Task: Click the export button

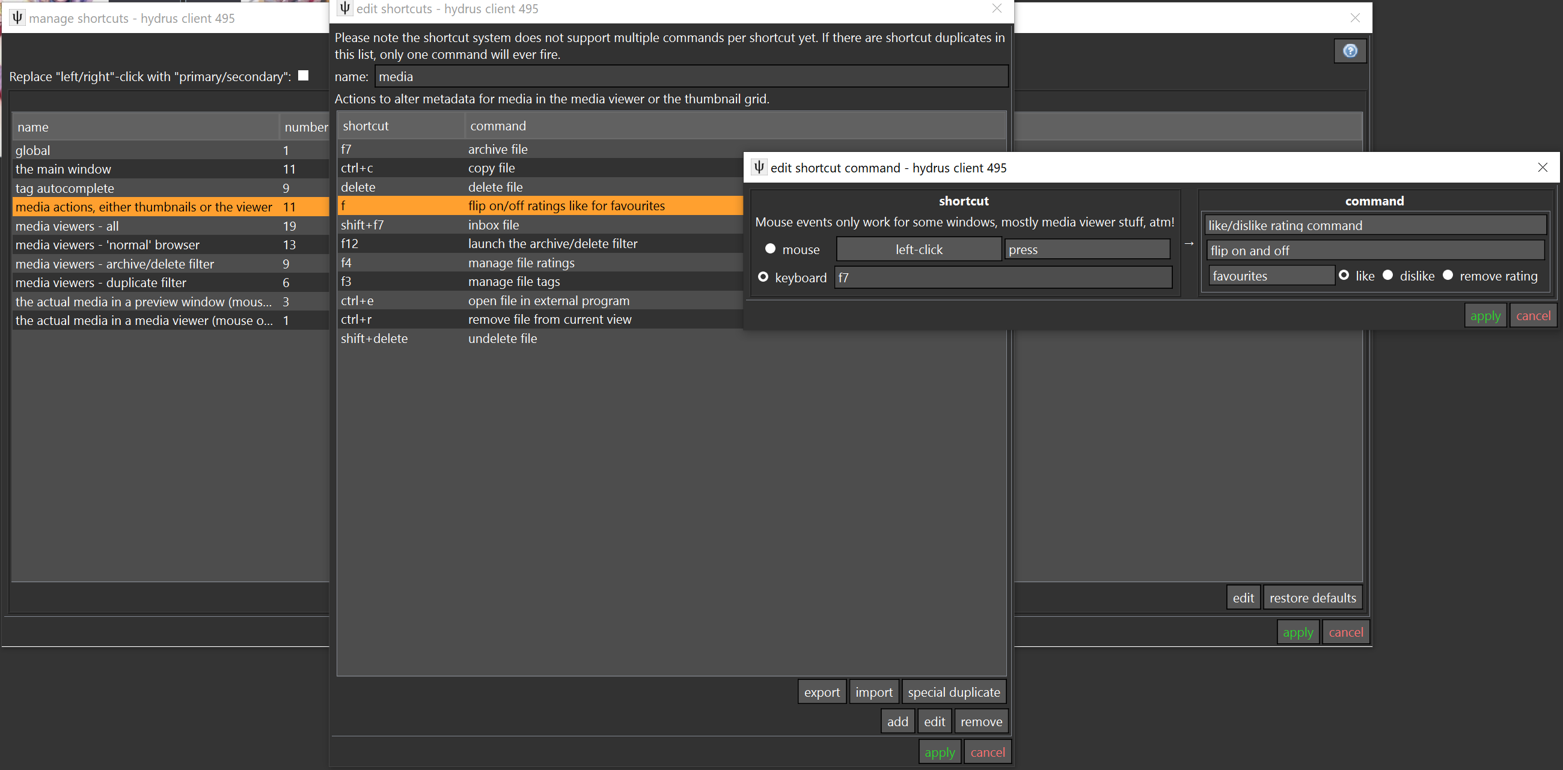Action: 822,691
